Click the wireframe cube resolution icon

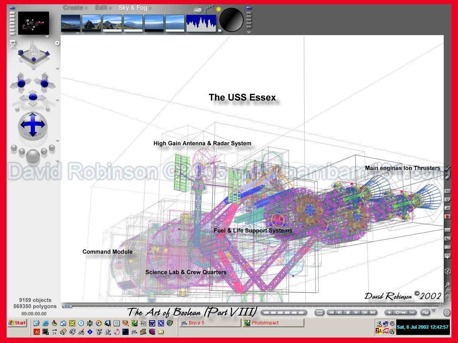coord(447,271)
